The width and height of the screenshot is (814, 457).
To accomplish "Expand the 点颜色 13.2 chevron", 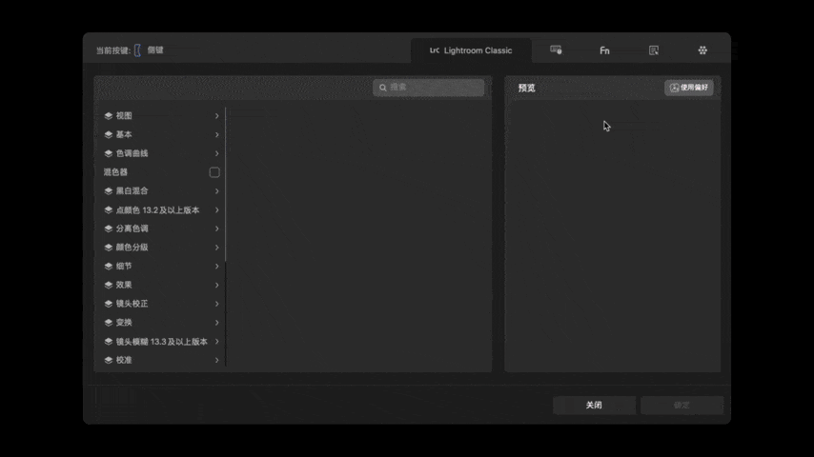I will click(217, 210).
